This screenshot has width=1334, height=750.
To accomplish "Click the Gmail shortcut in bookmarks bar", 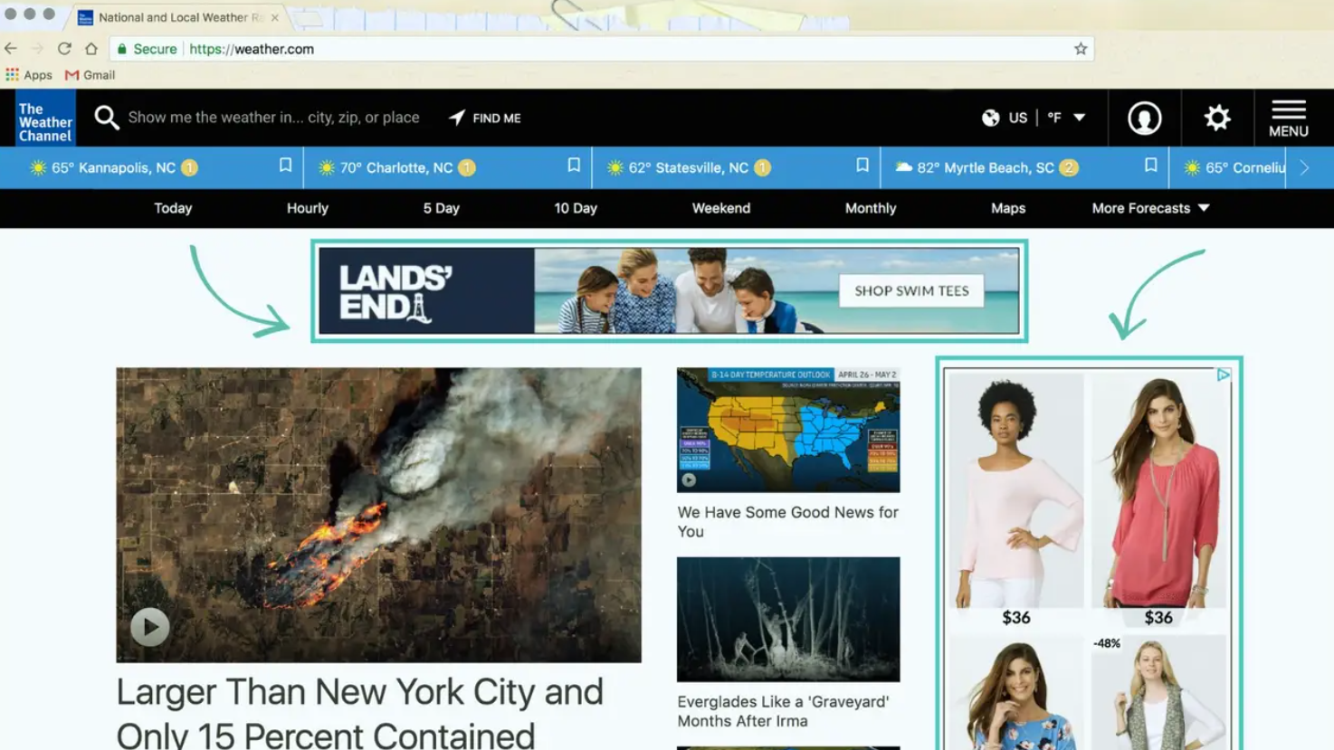I will pyautogui.click(x=90, y=75).
